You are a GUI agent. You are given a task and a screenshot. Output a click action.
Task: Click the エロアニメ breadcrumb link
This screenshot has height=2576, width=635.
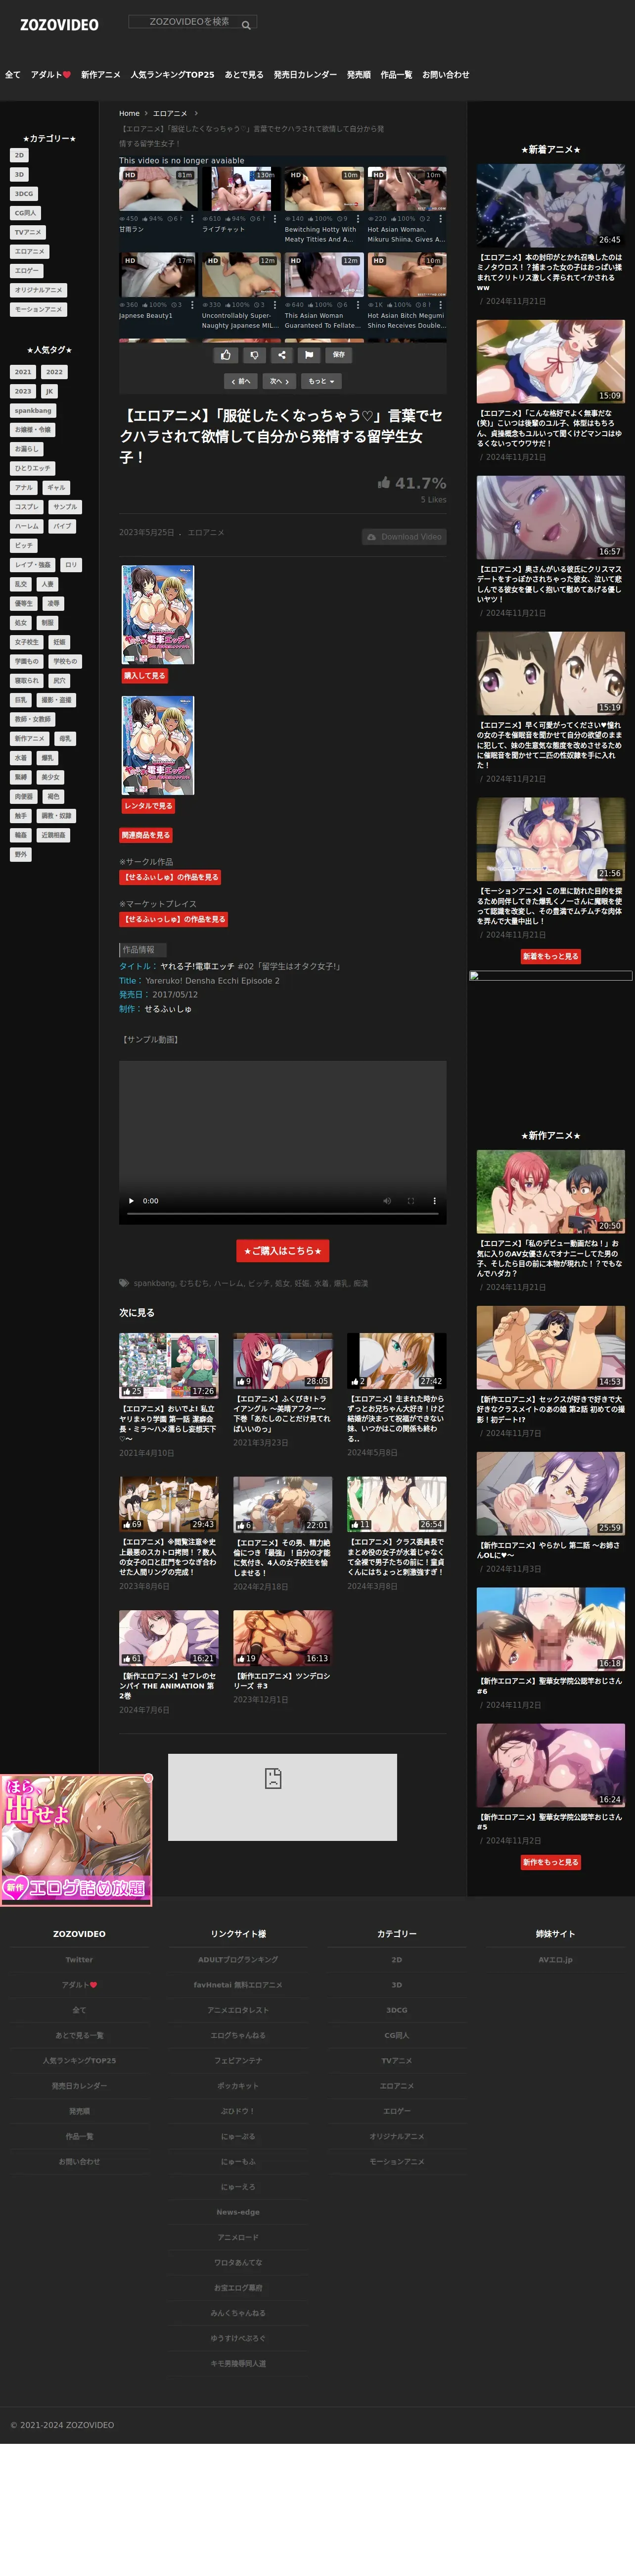coord(170,113)
